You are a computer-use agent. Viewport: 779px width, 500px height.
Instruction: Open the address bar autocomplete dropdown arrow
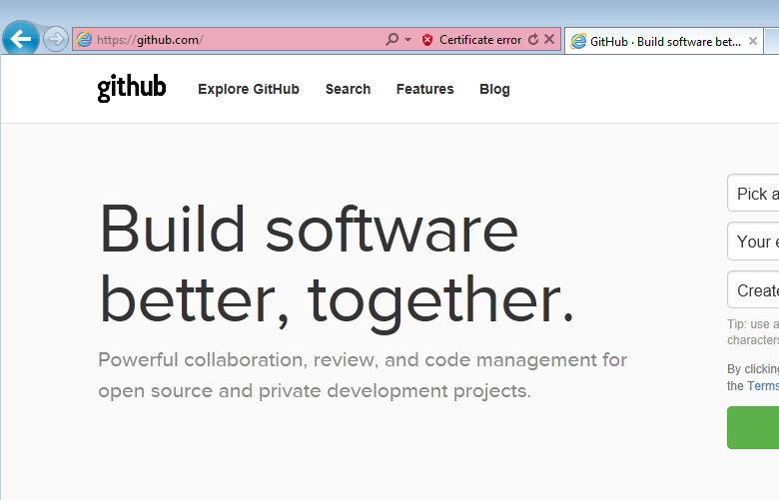407,39
